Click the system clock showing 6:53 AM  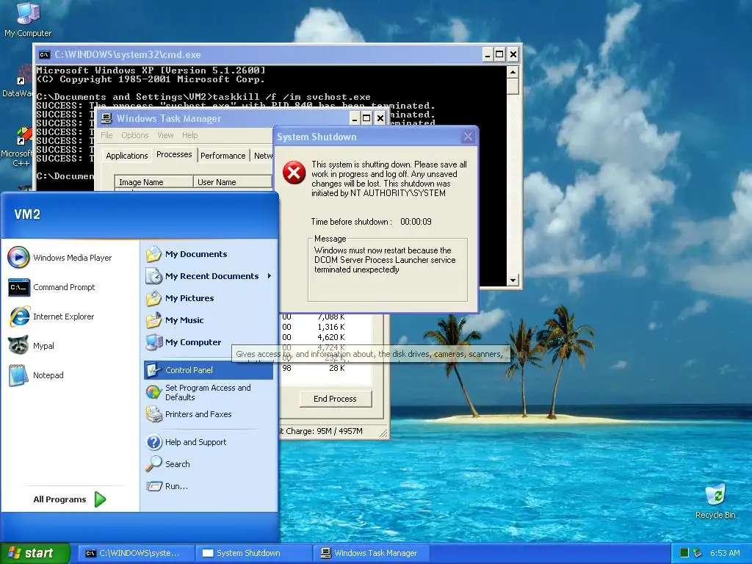725,553
